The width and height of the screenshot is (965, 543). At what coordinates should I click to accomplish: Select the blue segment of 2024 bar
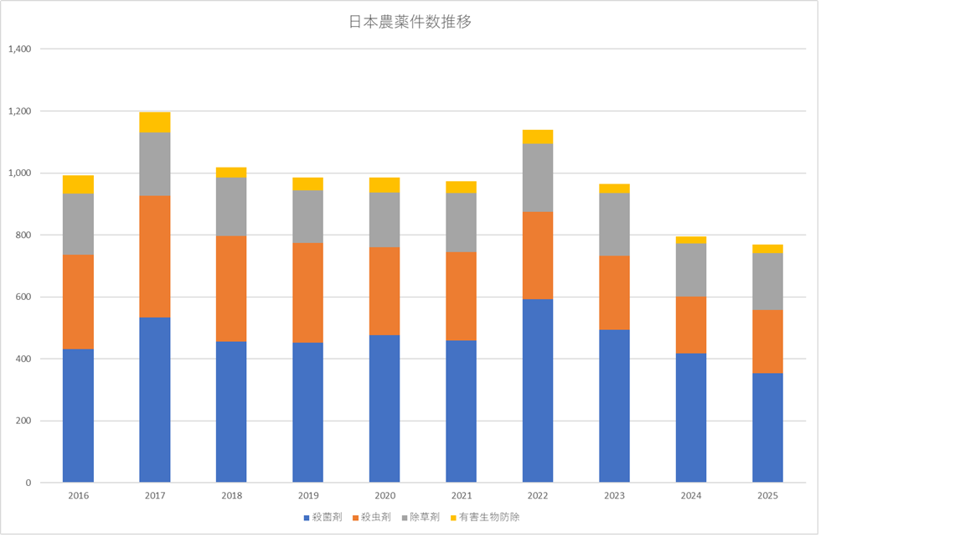point(691,417)
